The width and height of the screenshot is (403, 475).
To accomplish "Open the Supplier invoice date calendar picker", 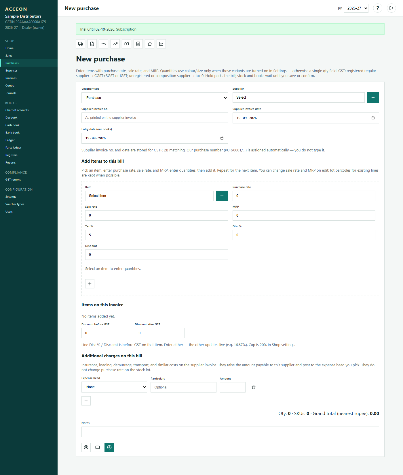I will pyautogui.click(x=373, y=118).
